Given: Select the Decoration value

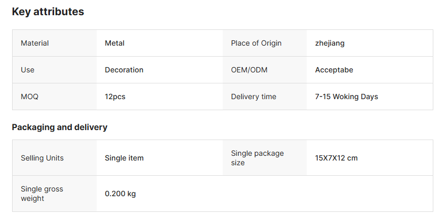Looking at the screenshot, I should pos(124,70).
